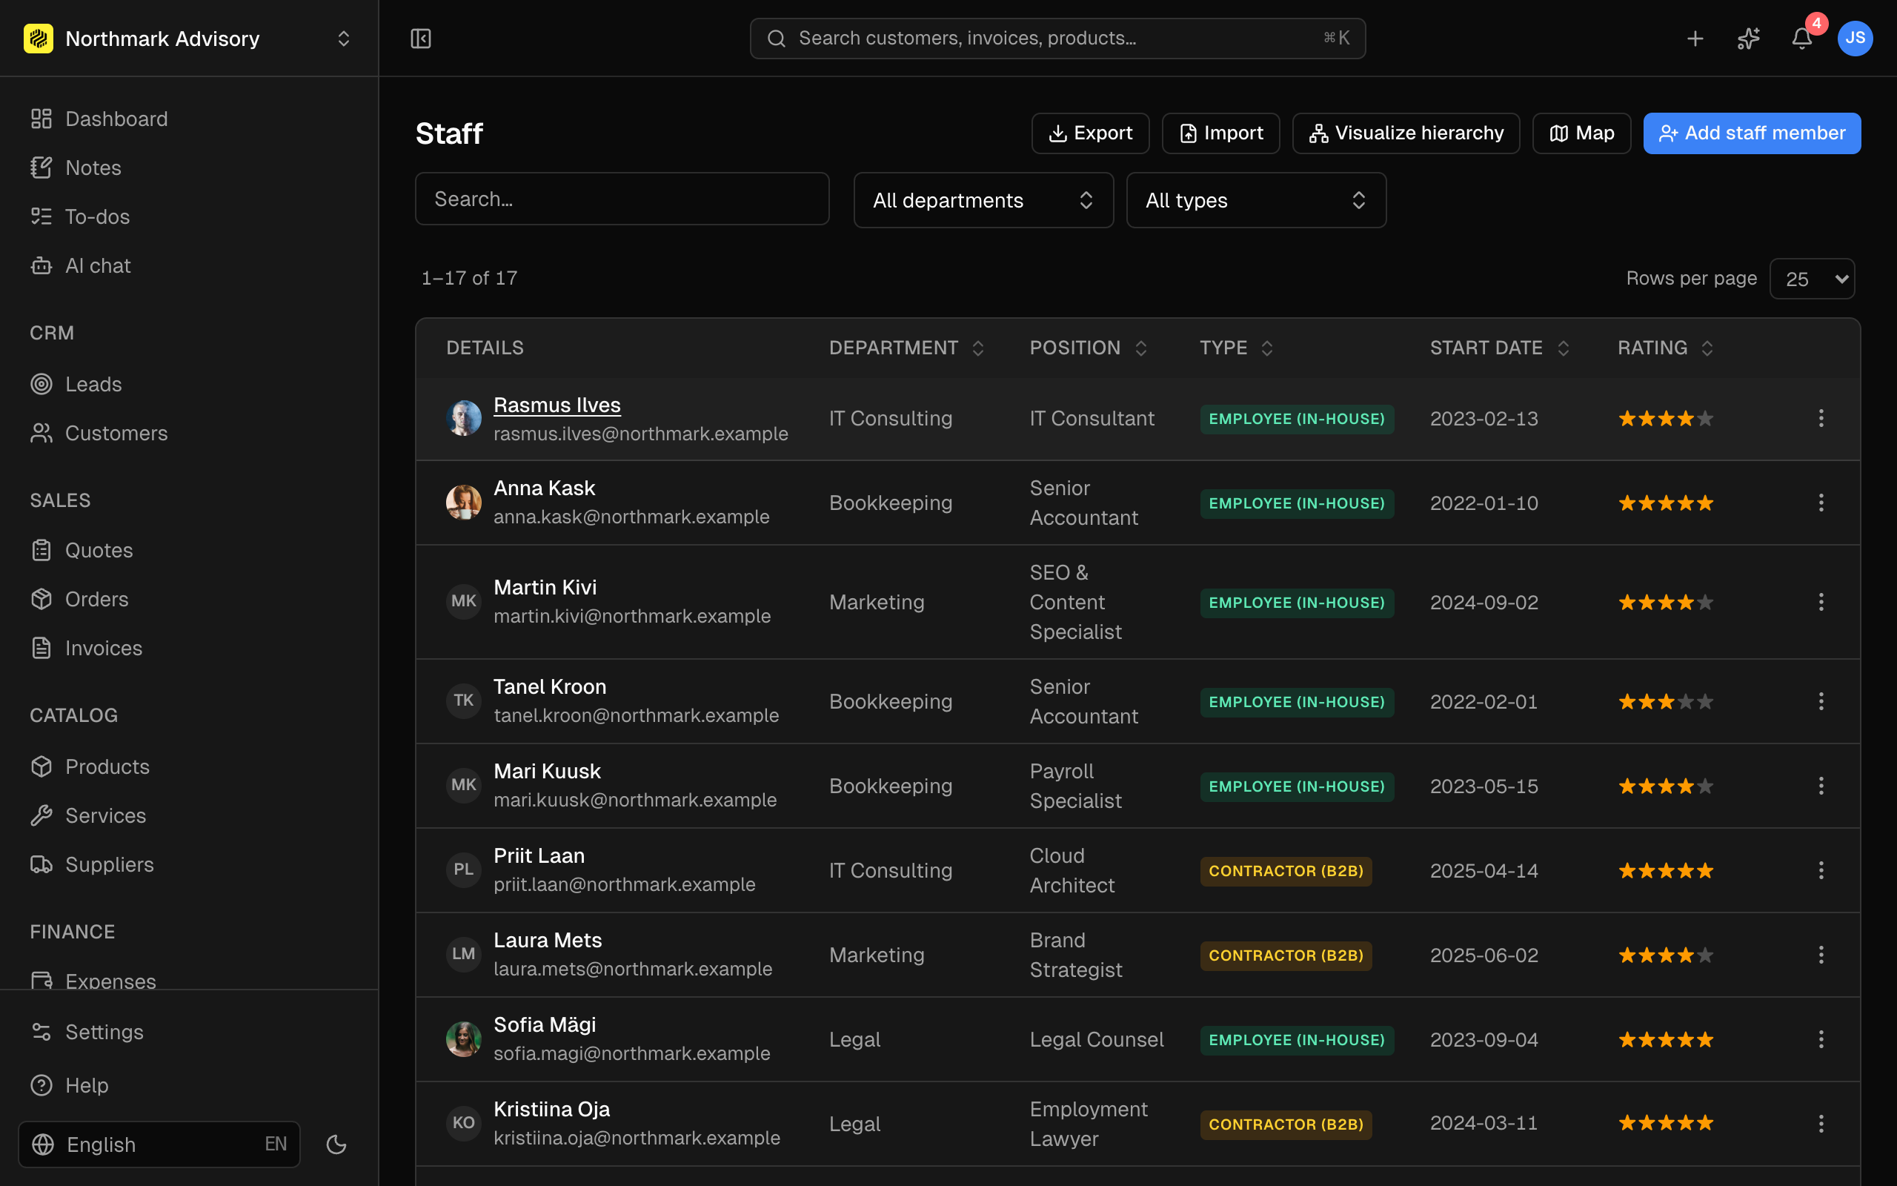This screenshot has width=1897, height=1186.
Task: Open row actions for Anna Kask
Action: click(x=1821, y=503)
